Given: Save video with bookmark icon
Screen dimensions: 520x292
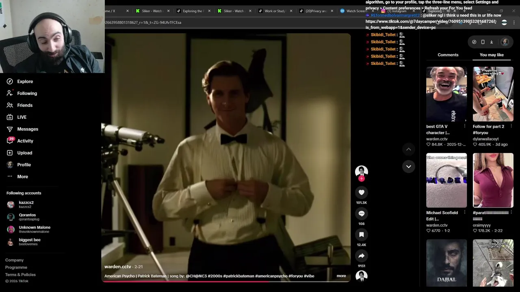Looking at the screenshot, I should point(362,234).
